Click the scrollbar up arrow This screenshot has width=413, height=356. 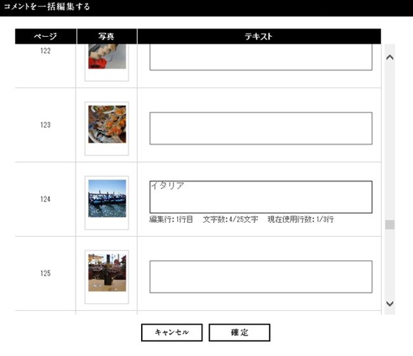click(390, 57)
